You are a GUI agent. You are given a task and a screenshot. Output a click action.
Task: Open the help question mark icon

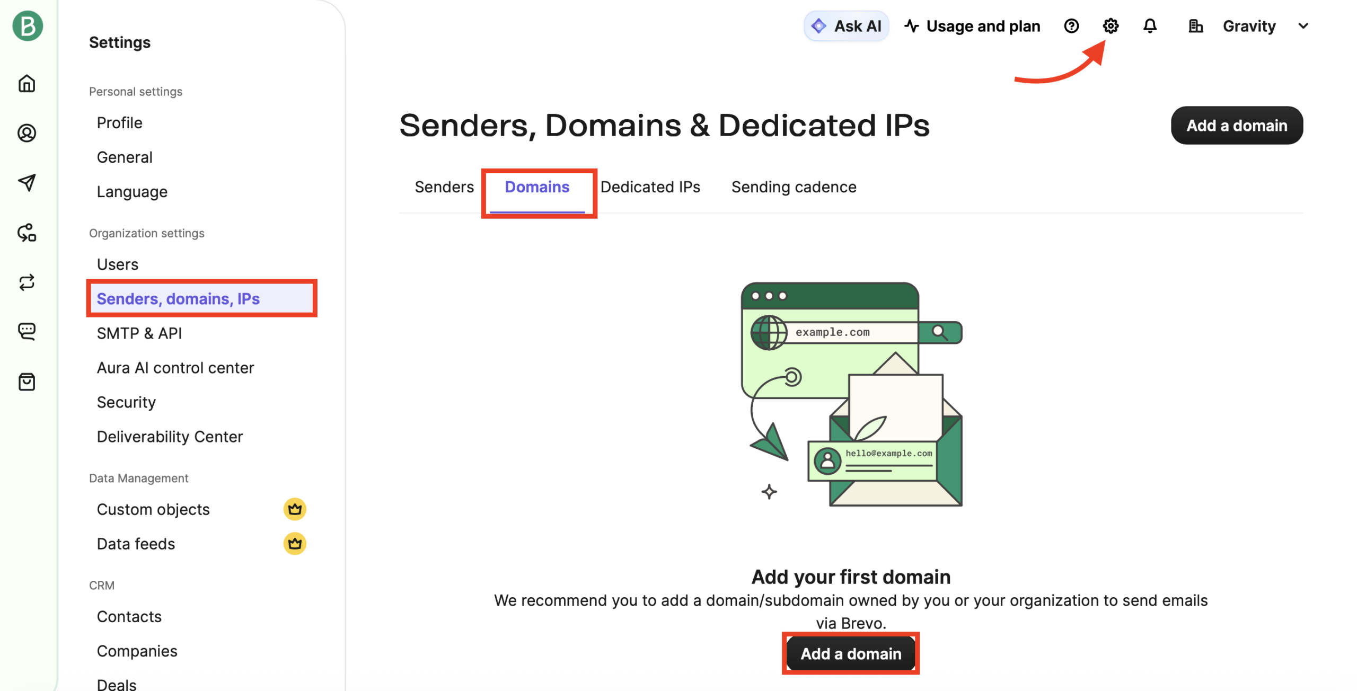point(1071,26)
